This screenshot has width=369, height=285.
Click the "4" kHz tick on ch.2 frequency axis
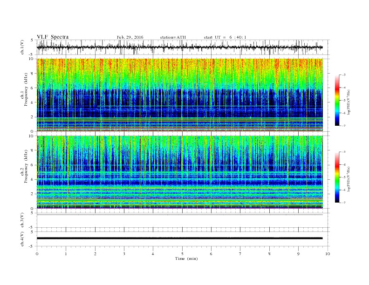pyautogui.click(x=32, y=179)
